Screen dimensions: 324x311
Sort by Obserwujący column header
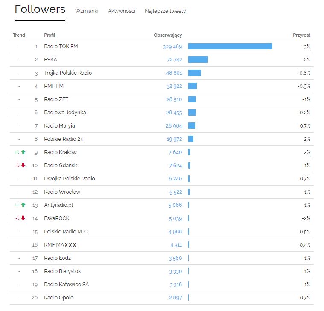(168, 35)
